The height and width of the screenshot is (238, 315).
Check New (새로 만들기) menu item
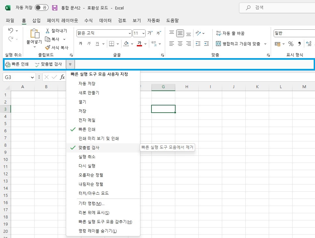(x=103, y=93)
